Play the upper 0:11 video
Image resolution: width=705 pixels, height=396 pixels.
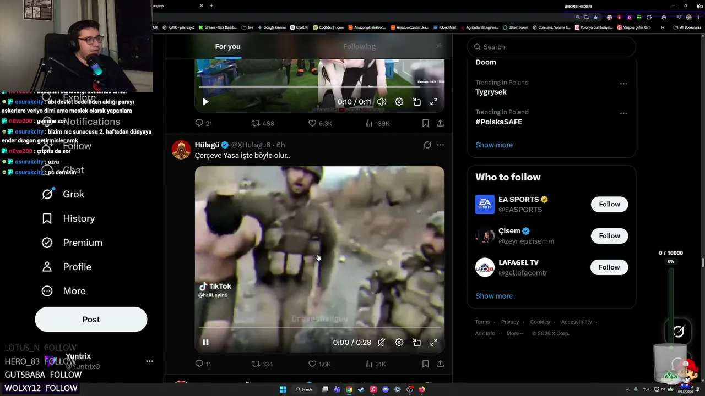205,102
